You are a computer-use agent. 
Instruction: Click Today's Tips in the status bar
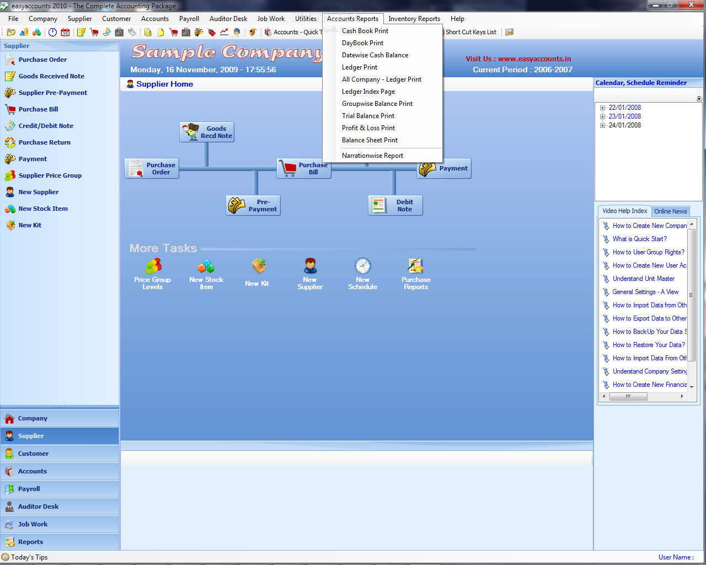click(x=25, y=557)
